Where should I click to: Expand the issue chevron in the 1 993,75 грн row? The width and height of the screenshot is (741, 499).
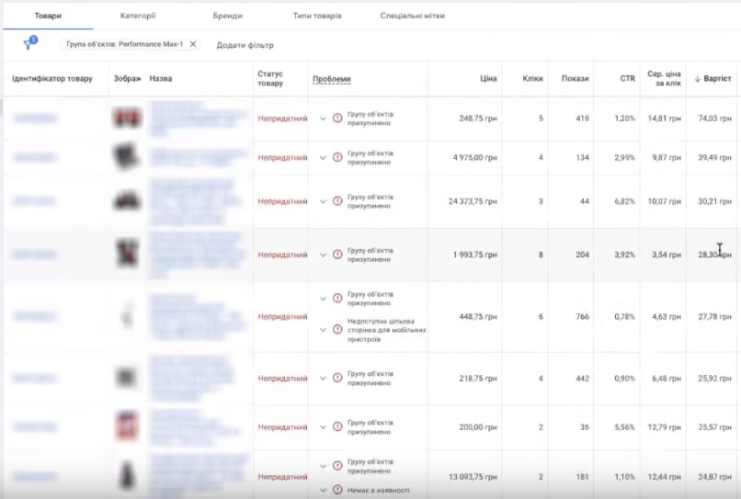tap(323, 255)
